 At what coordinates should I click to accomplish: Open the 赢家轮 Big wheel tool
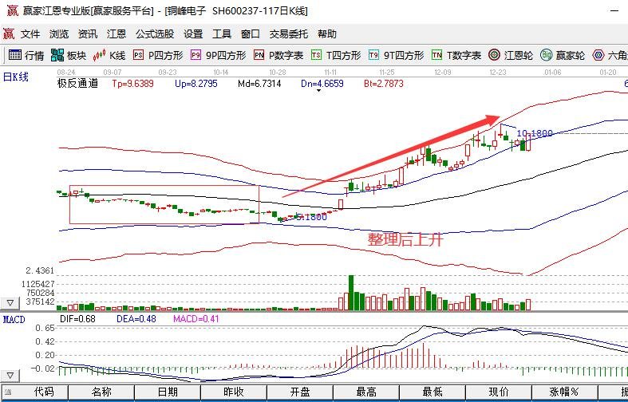pyautogui.click(x=563, y=55)
